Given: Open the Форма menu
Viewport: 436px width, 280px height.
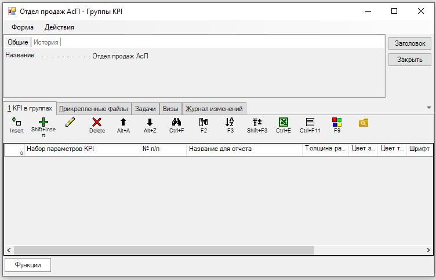Looking at the screenshot, I should (23, 27).
